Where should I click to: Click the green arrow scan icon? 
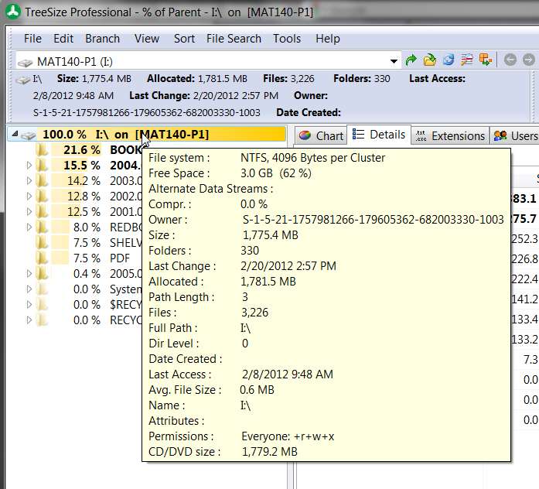(x=411, y=60)
